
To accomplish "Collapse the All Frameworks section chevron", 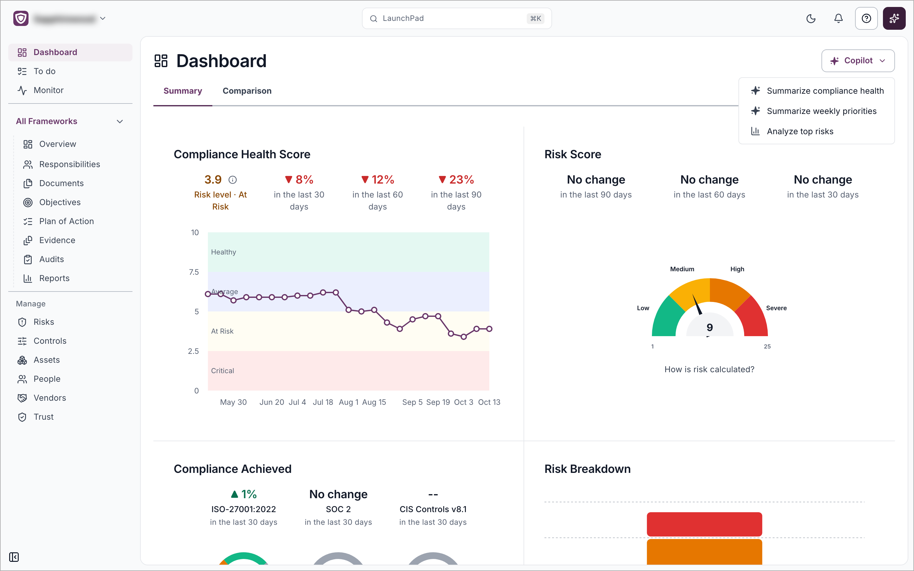I will 120,122.
